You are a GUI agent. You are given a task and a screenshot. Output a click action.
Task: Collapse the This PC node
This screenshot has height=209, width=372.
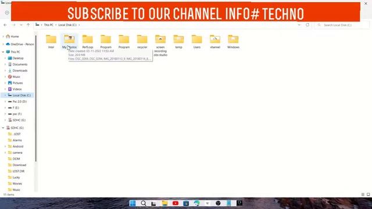[x=3, y=52]
